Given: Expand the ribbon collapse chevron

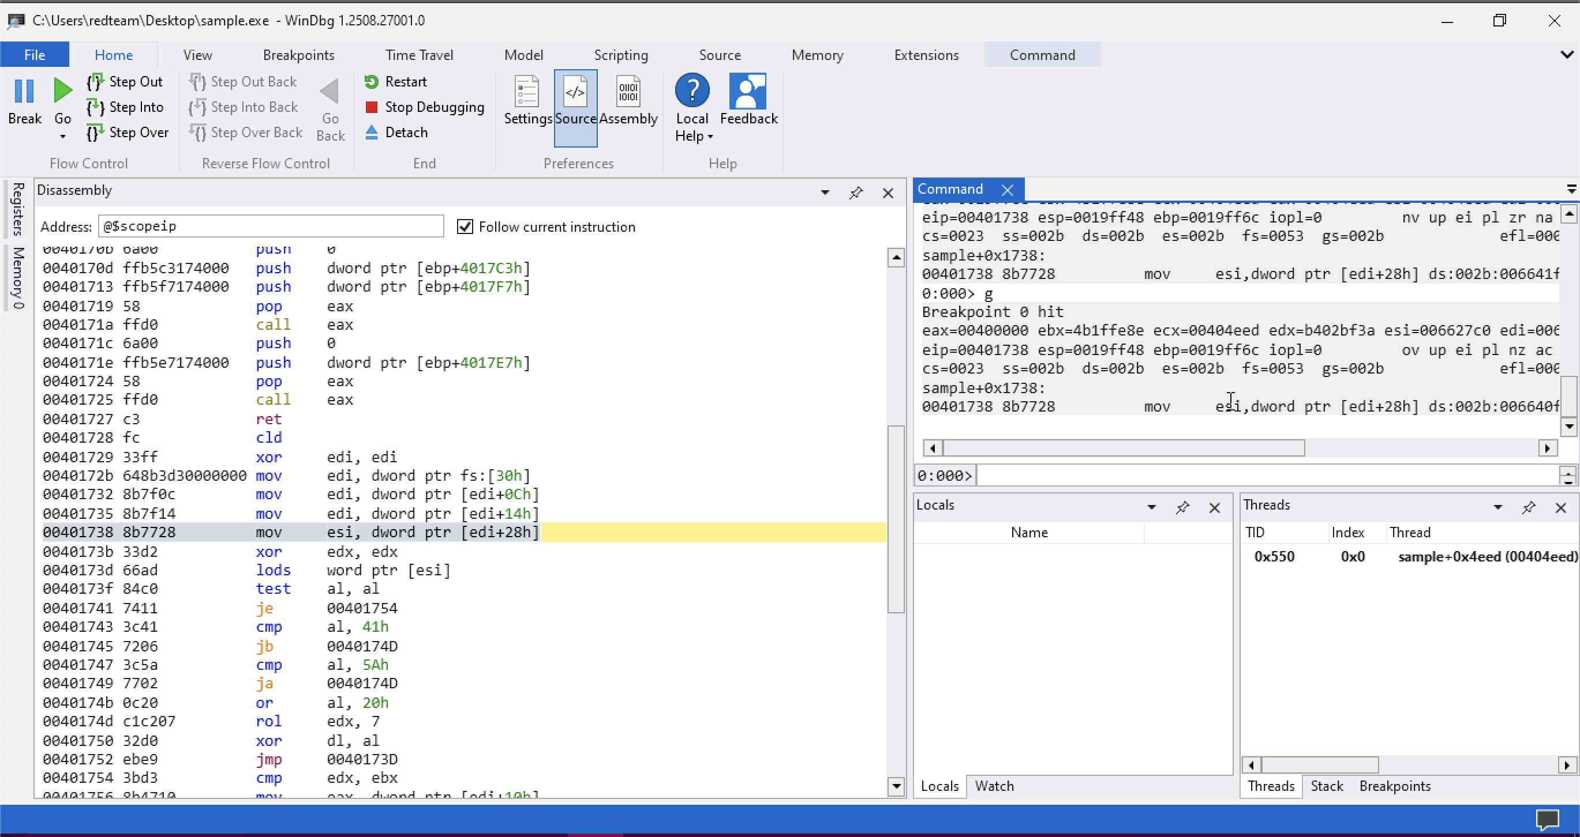Looking at the screenshot, I should [1567, 55].
